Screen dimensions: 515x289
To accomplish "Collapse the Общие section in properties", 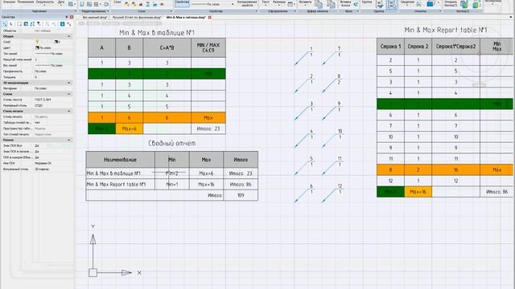I will pyautogui.click(x=69, y=36).
